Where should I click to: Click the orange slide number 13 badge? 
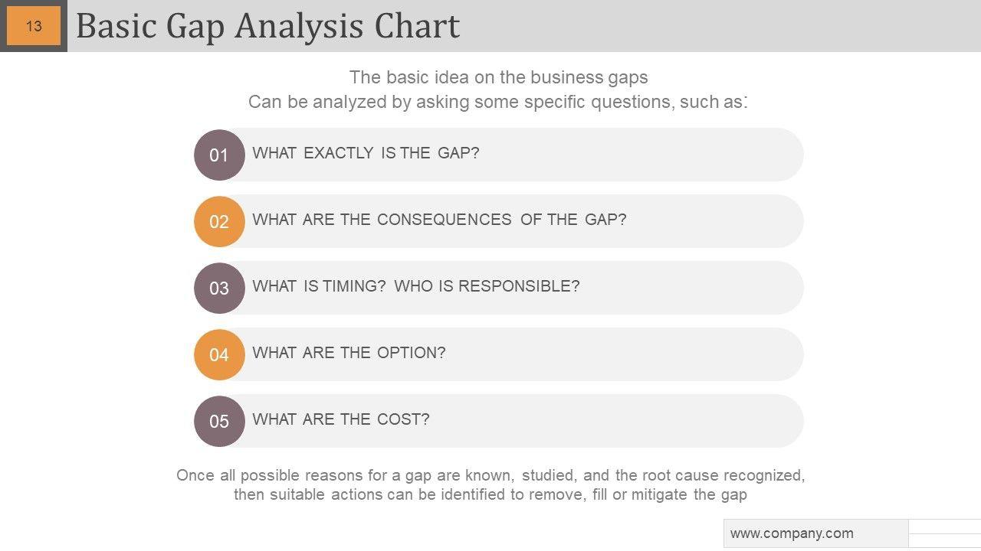point(34,26)
